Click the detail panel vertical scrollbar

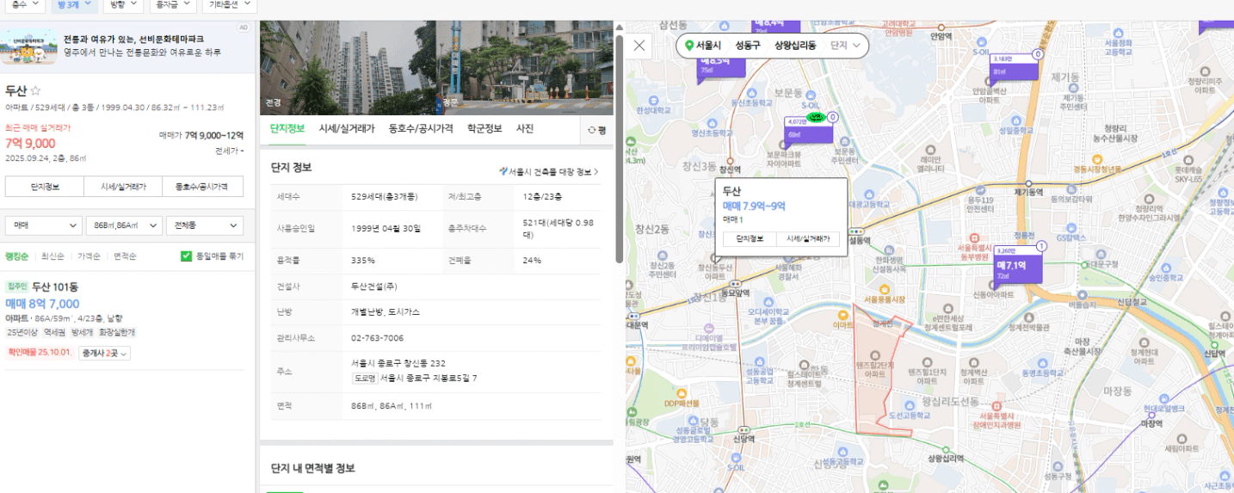click(619, 149)
